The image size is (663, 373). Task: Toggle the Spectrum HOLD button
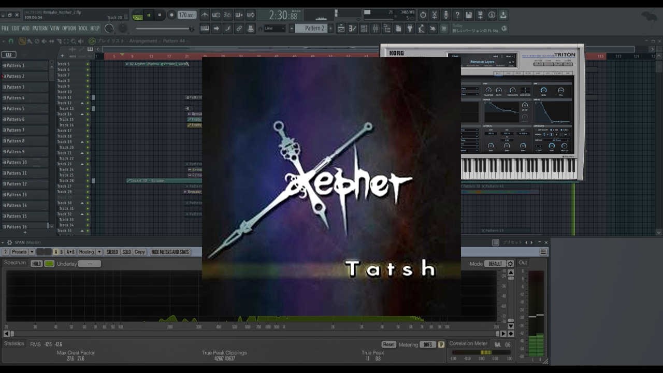pos(36,264)
